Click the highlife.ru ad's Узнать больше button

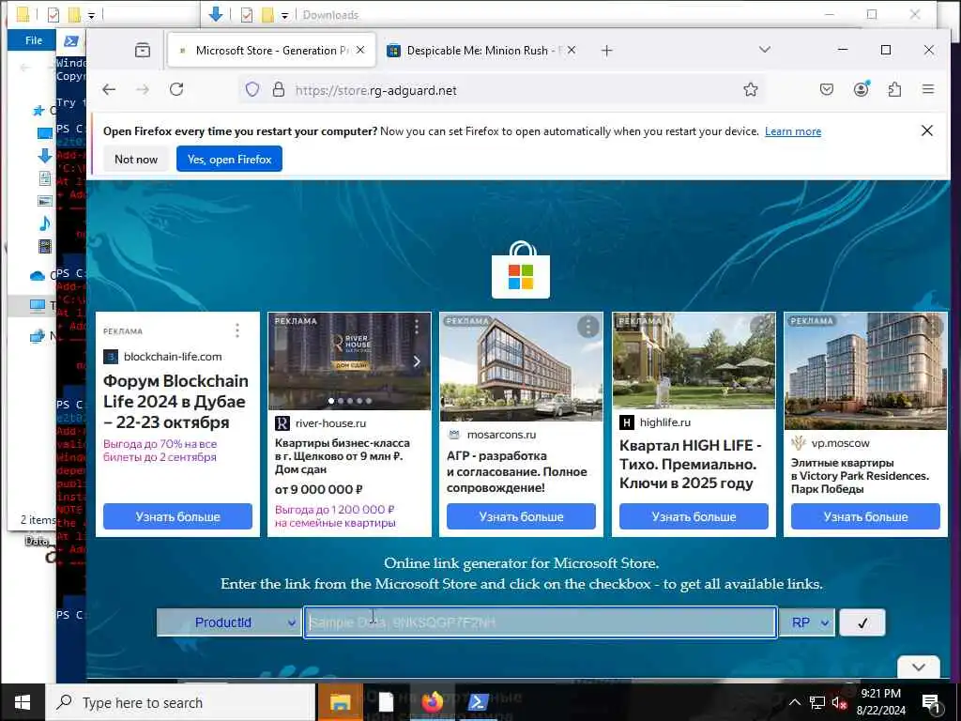point(694,517)
